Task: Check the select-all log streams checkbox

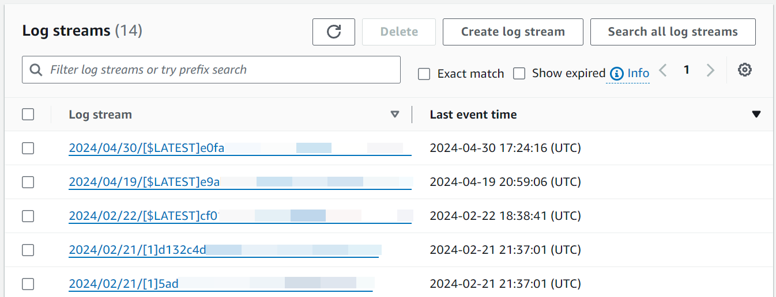Action: coord(28,115)
